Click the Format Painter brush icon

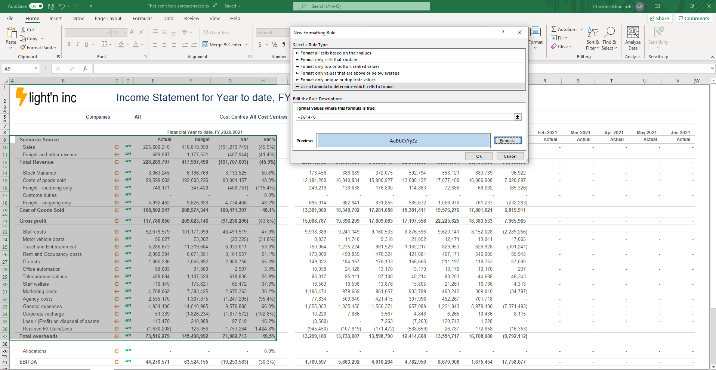pos(23,48)
